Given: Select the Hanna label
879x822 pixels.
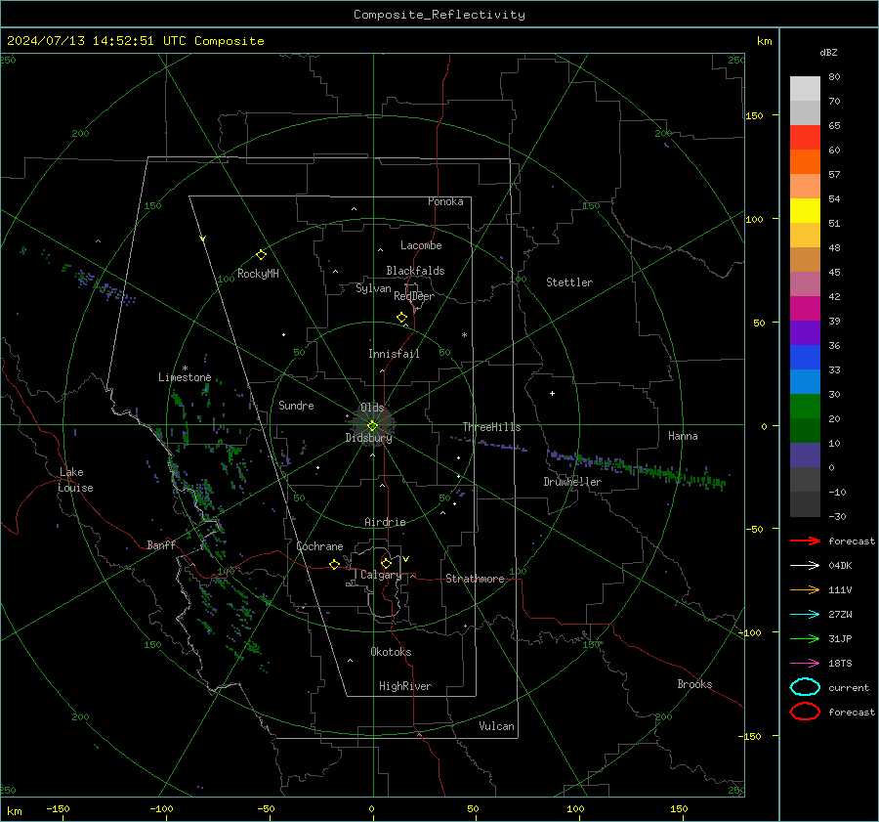Looking at the screenshot, I should 683,436.
